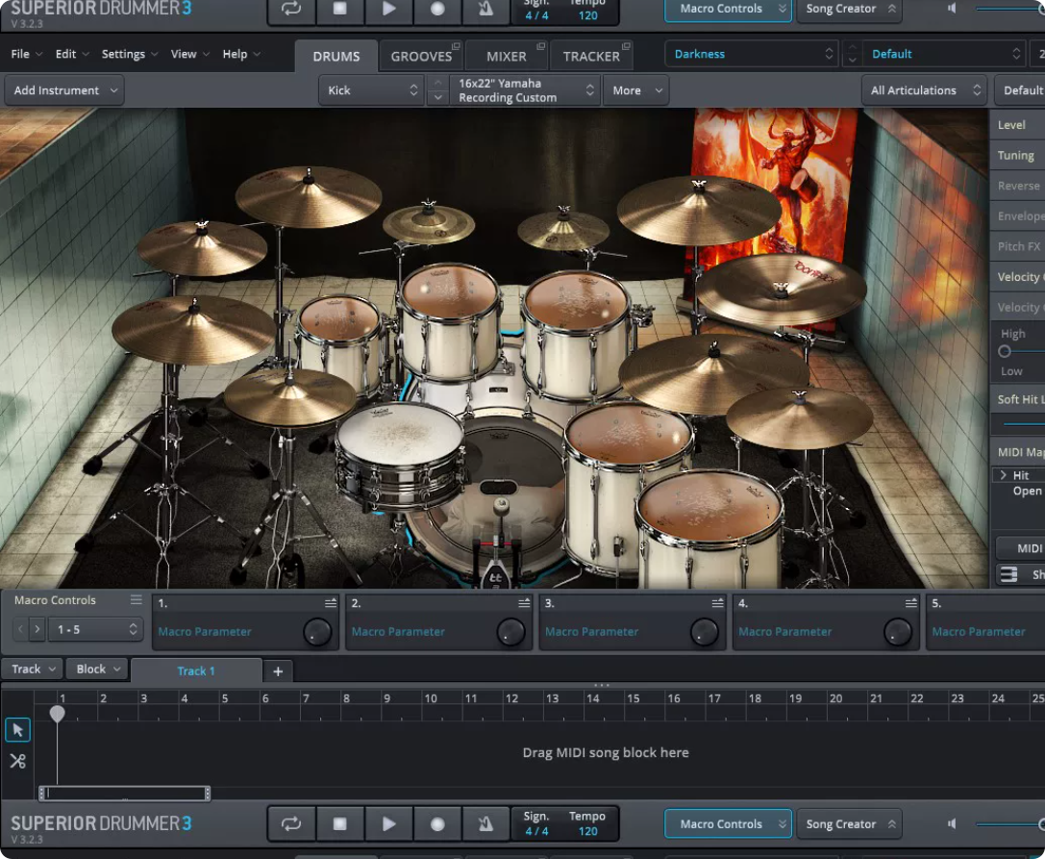Select the Track 1 tab
This screenshot has width=1045, height=859.
point(196,671)
